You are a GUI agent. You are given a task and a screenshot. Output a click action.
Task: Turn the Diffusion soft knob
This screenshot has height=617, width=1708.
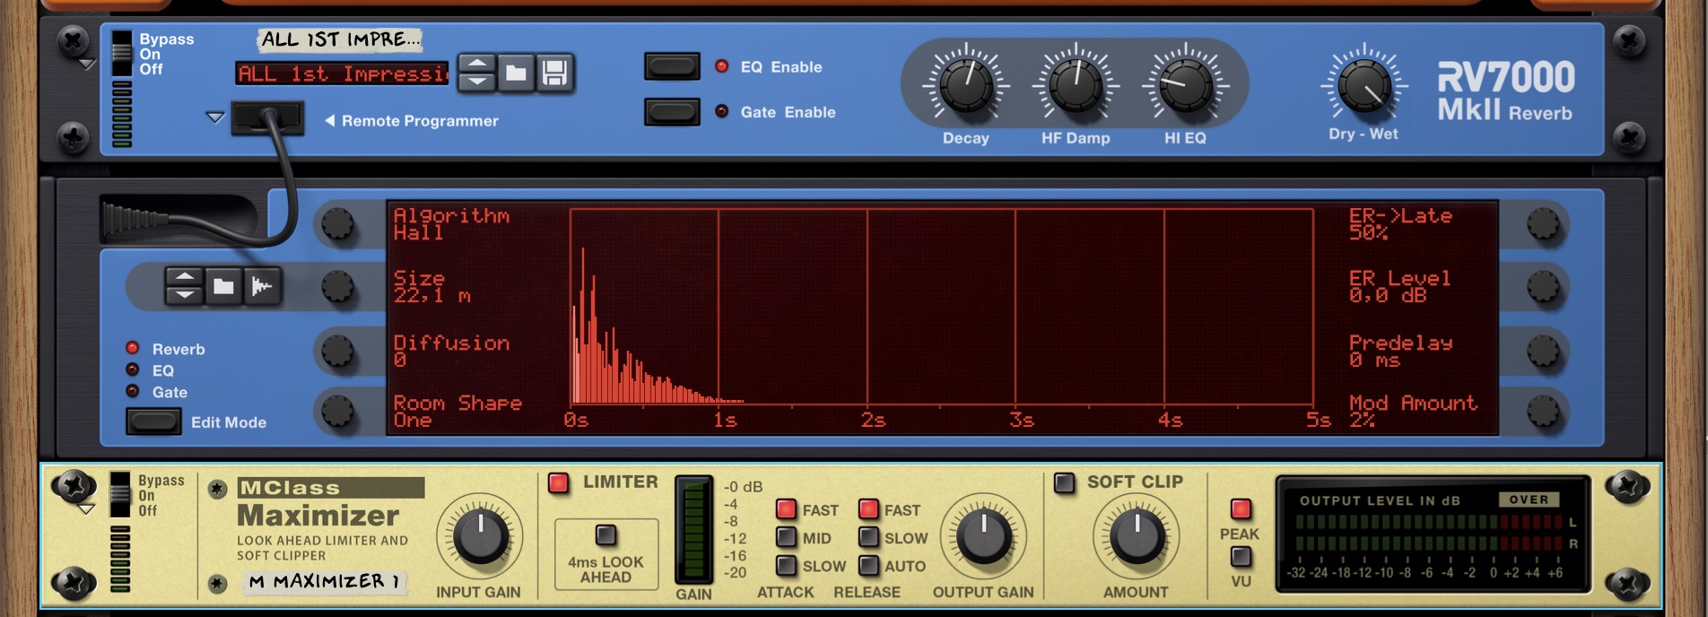(x=338, y=351)
